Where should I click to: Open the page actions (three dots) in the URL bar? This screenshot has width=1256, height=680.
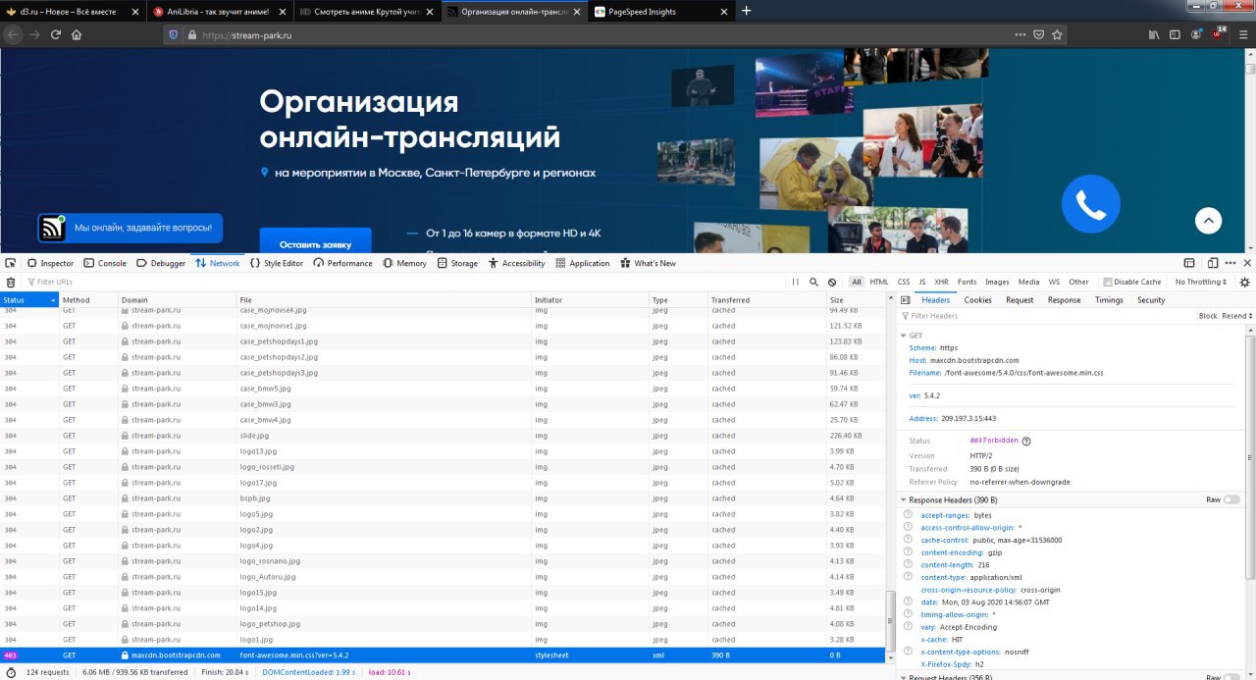(x=1020, y=34)
